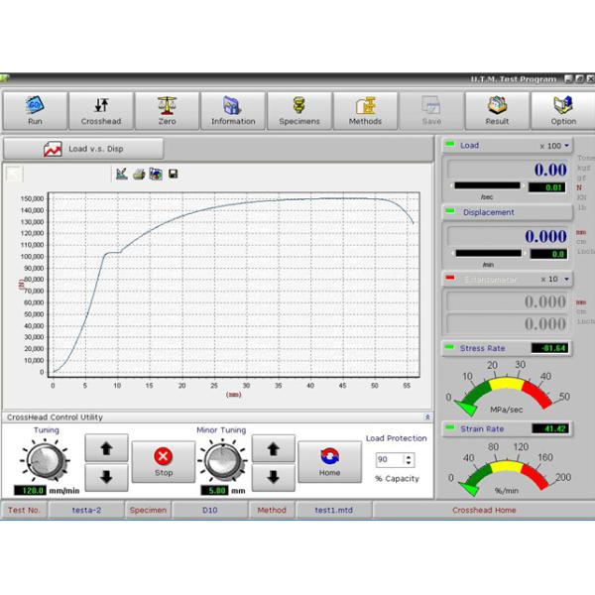Toggle the Load channel green indicator
This screenshot has width=595, height=595.
449,146
